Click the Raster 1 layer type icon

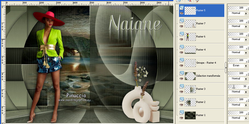(182, 113)
